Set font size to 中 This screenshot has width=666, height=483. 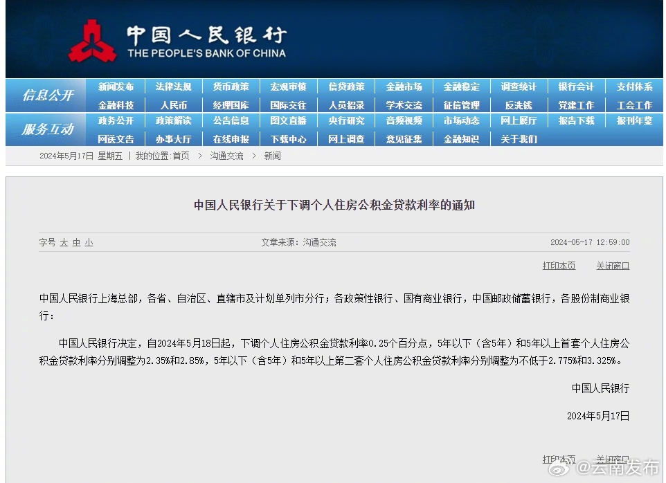tap(76, 242)
